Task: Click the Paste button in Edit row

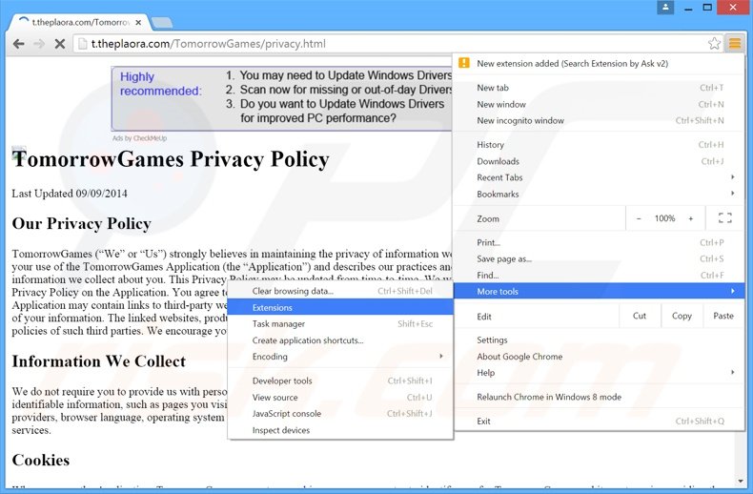Action: (x=723, y=316)
